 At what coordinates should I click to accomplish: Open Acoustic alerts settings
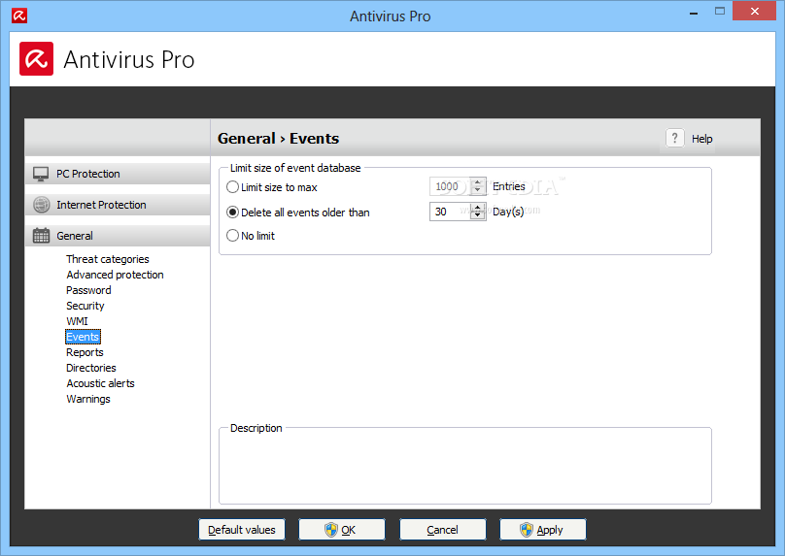coord(101,383)
